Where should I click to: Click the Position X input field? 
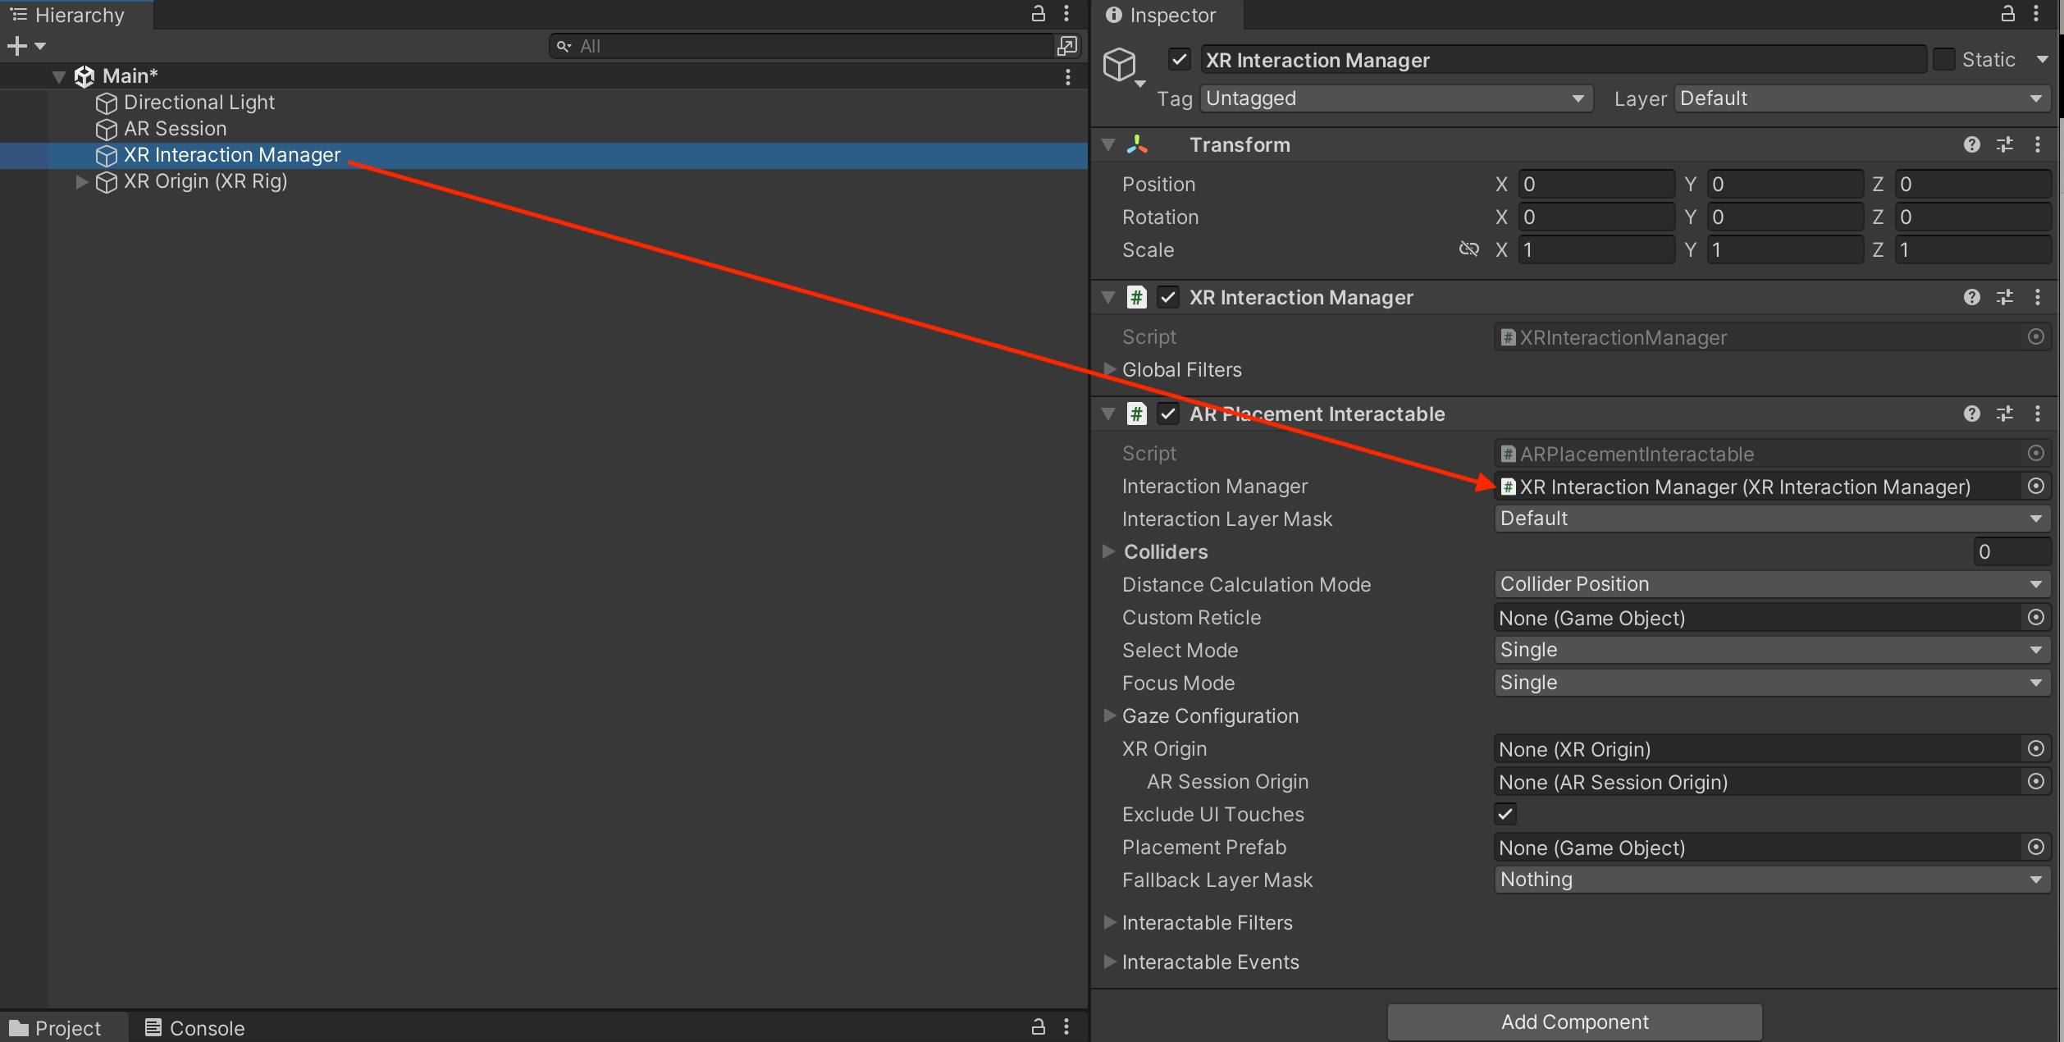pyautogui.click(x=1594, y=184)
